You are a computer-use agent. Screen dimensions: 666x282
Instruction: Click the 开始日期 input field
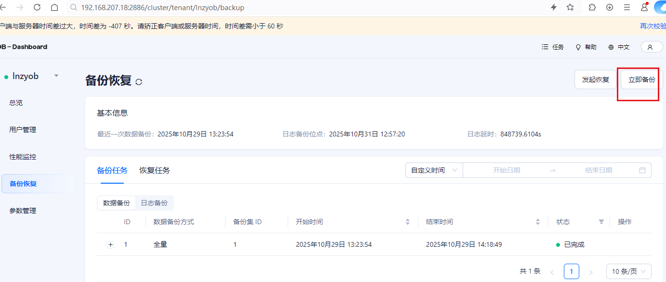point(506,170)
